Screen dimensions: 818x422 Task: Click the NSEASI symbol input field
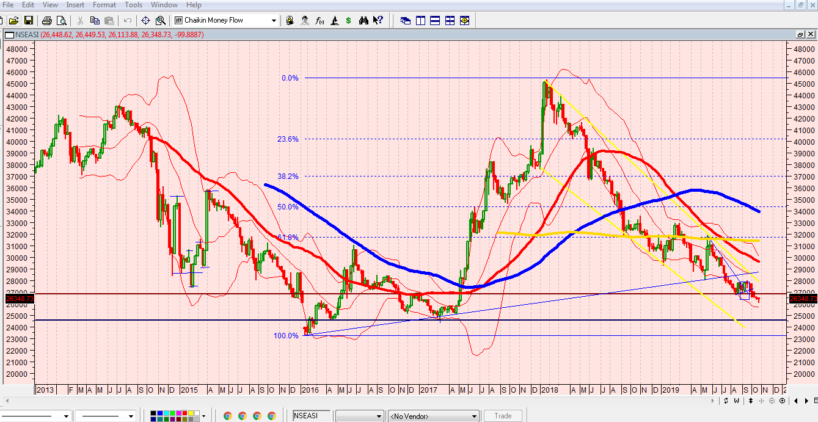click(313, 416)
